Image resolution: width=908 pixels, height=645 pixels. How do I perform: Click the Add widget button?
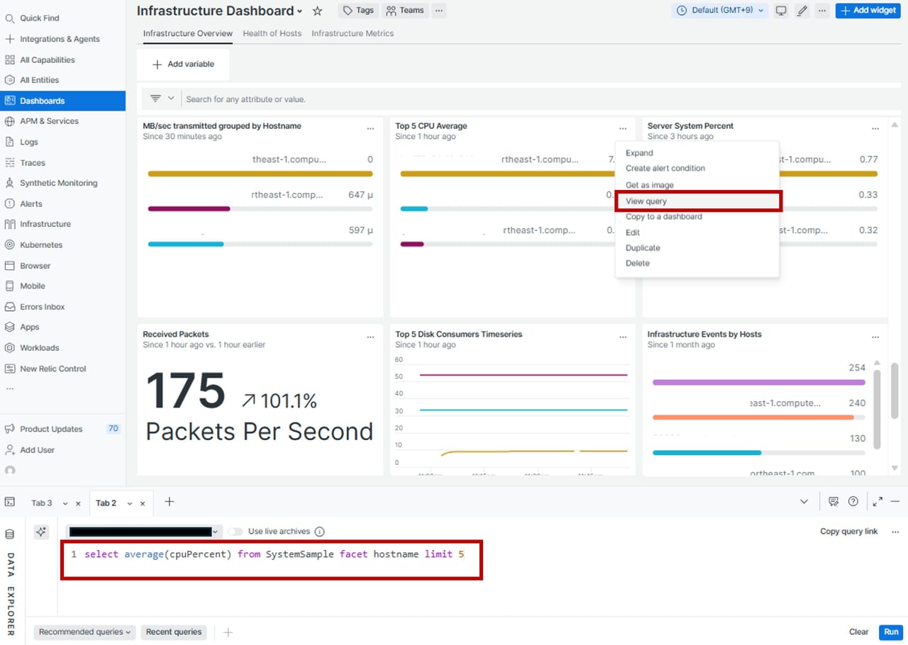(x=868, y=11)
